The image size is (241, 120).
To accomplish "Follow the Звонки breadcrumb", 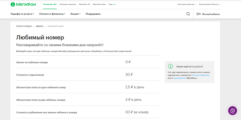I will tap(40, 26).
